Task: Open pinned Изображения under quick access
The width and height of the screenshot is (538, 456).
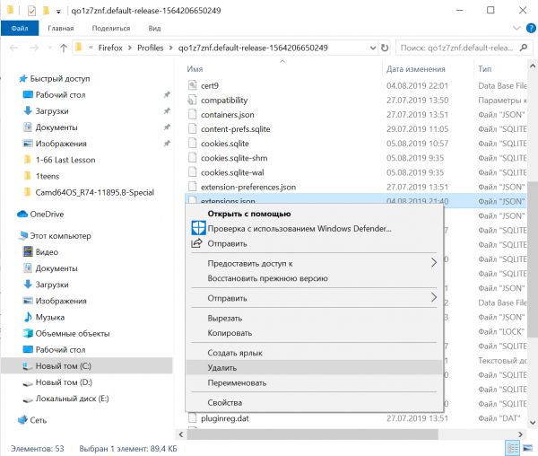Action: [61, 144]
